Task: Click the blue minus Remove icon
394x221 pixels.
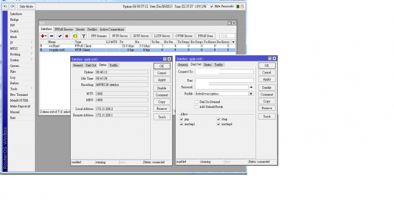Action: (x=52, y=36)
